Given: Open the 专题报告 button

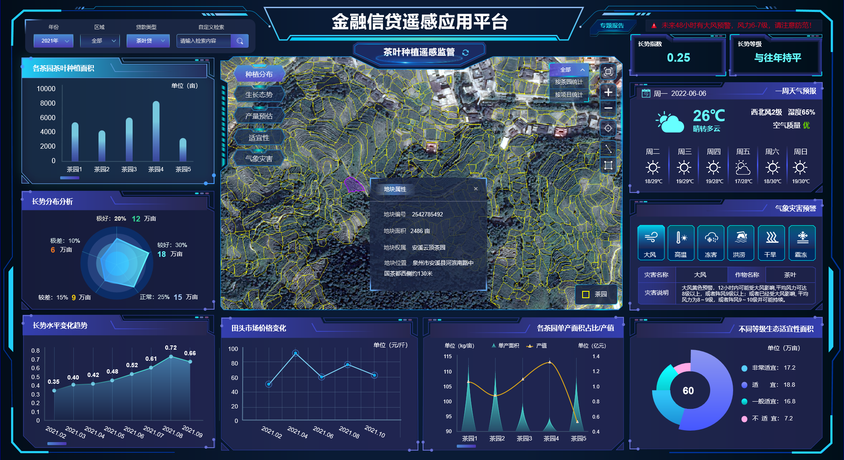Looking at the screenshot, I should [x=612, y=26].
